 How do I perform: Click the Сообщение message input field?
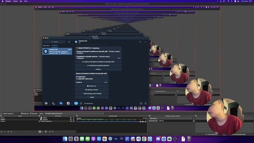pyautogui.click(x=111, y=103)
